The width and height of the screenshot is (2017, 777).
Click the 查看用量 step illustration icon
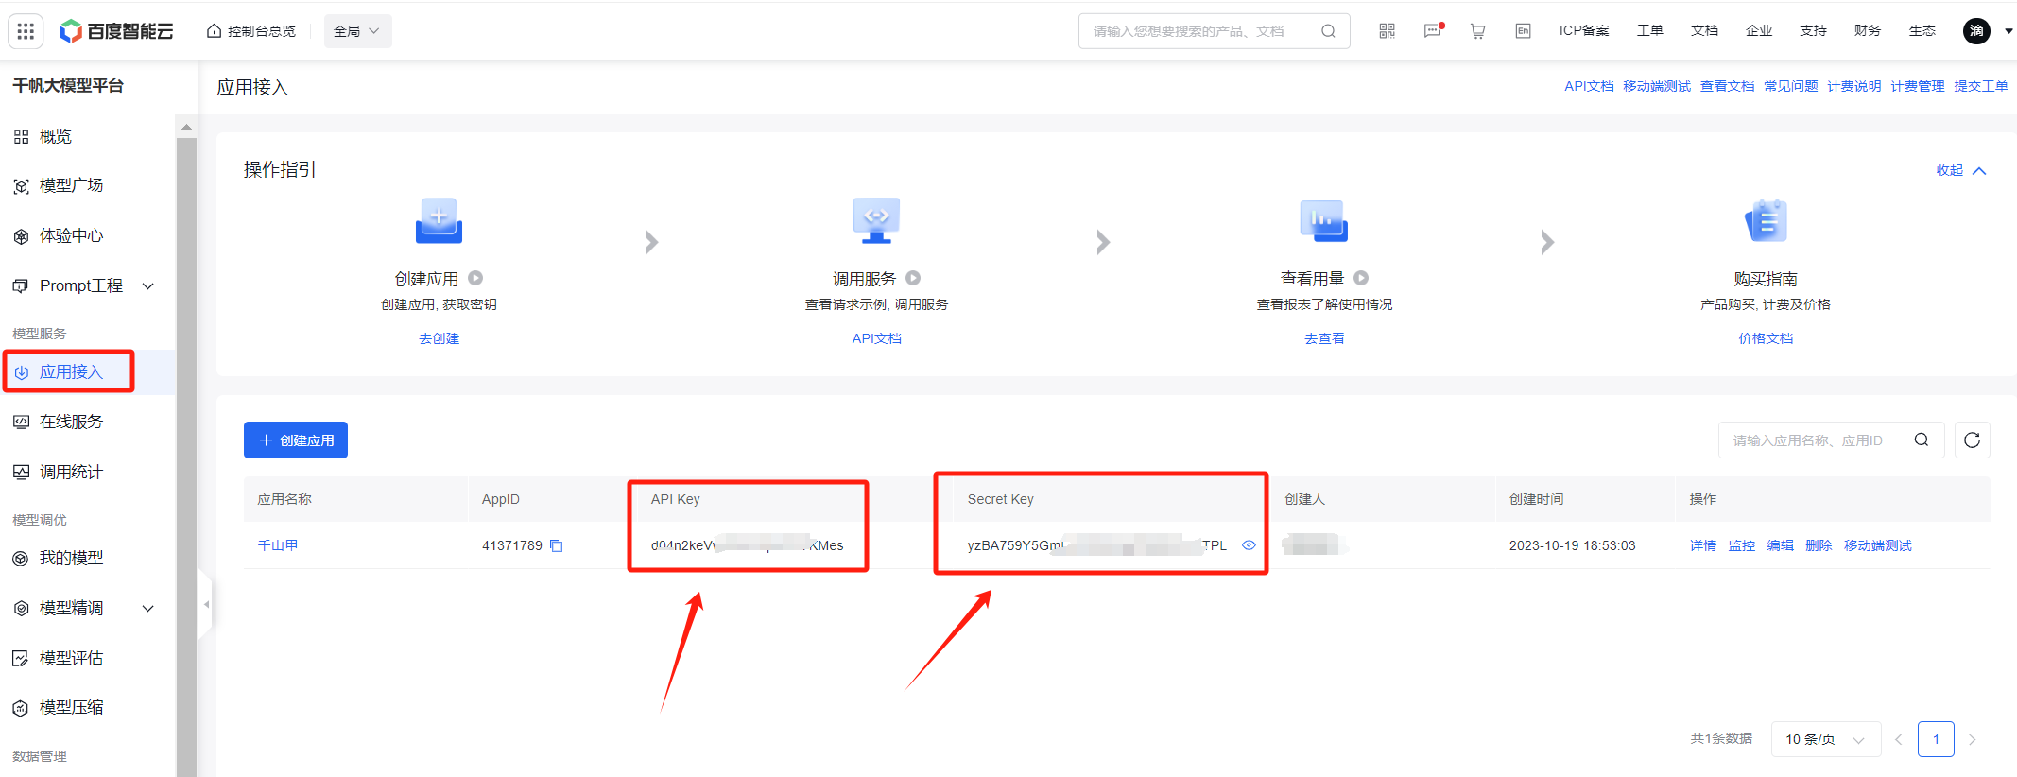click(x=1323, y=220)
